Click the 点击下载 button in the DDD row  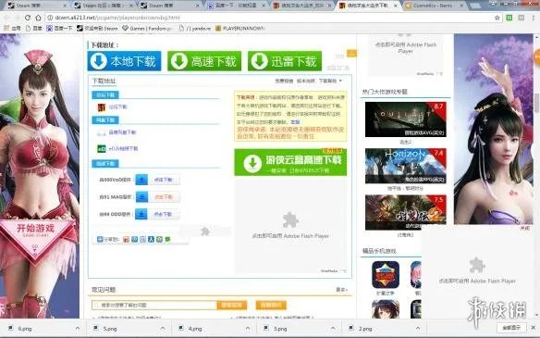click(164, 214)
